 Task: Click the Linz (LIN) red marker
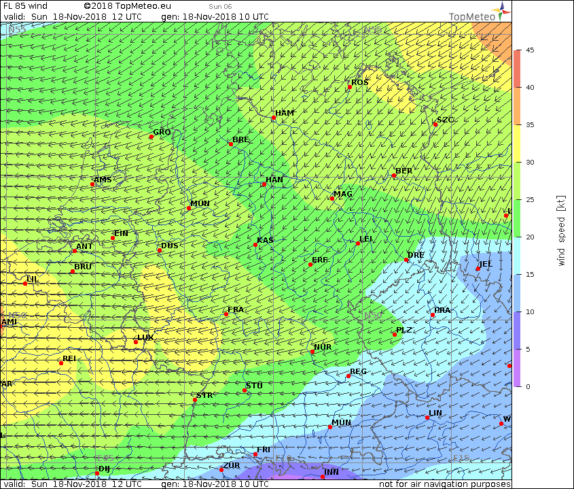427,418
